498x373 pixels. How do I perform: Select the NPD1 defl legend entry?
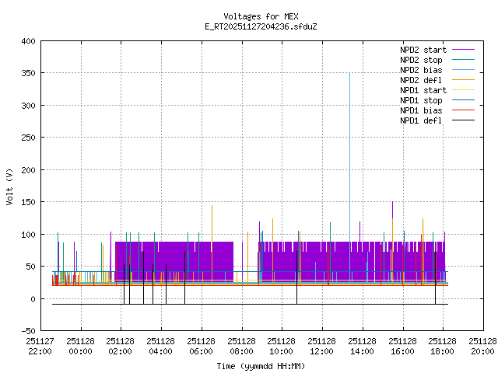pos(421,120)
